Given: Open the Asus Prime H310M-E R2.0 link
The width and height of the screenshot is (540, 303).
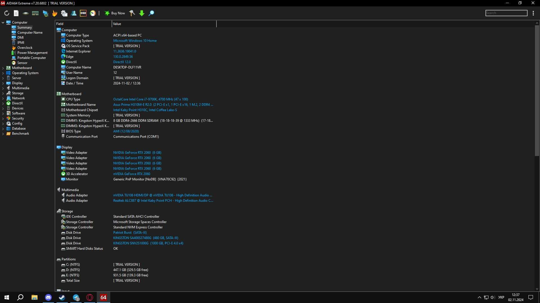Looking at the screenshot, I should coord(163,105).
